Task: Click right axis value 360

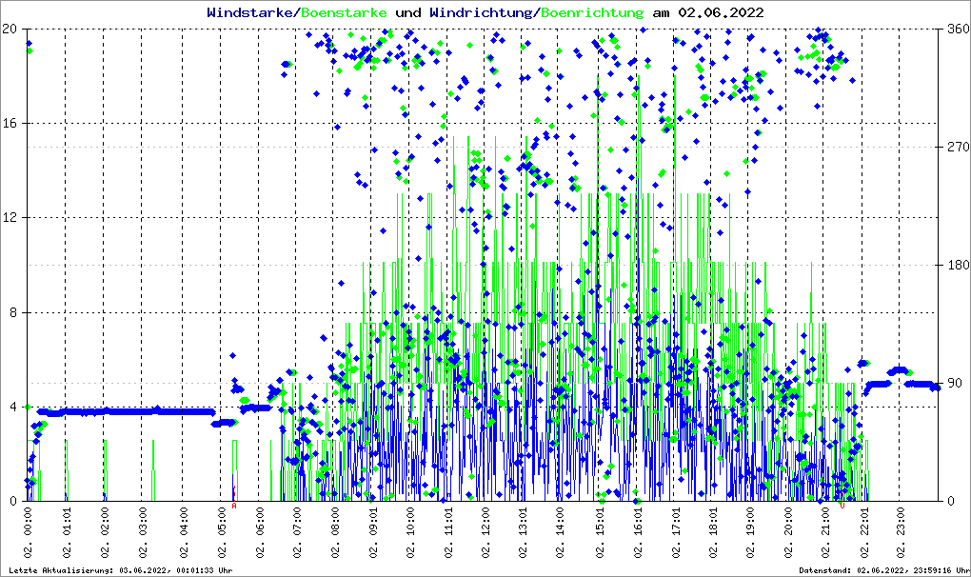Action: coord(958,30)
